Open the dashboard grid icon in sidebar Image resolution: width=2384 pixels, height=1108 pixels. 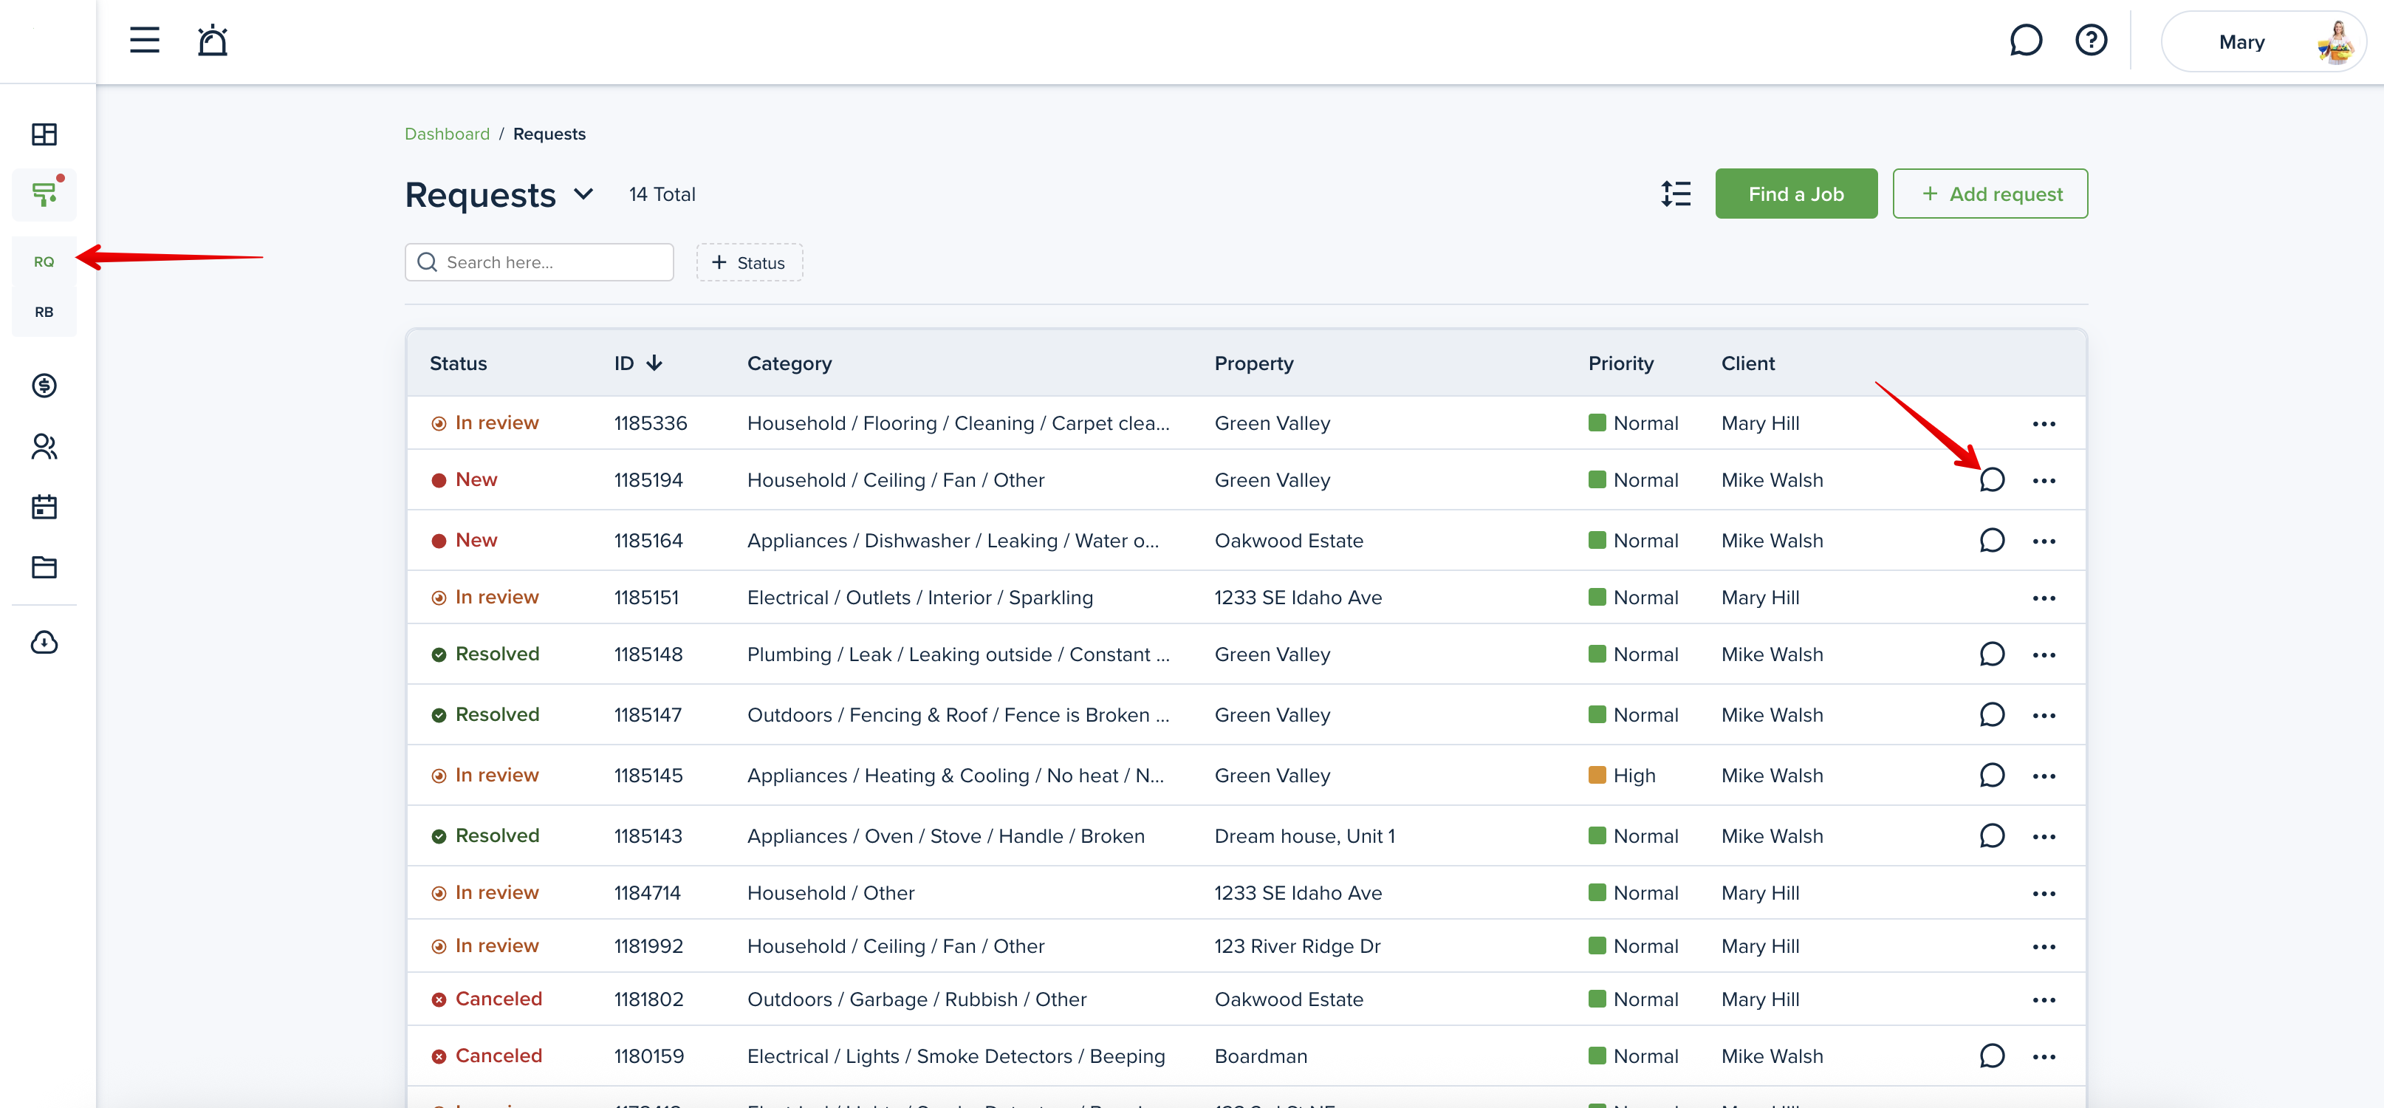[x=44, y=134]
